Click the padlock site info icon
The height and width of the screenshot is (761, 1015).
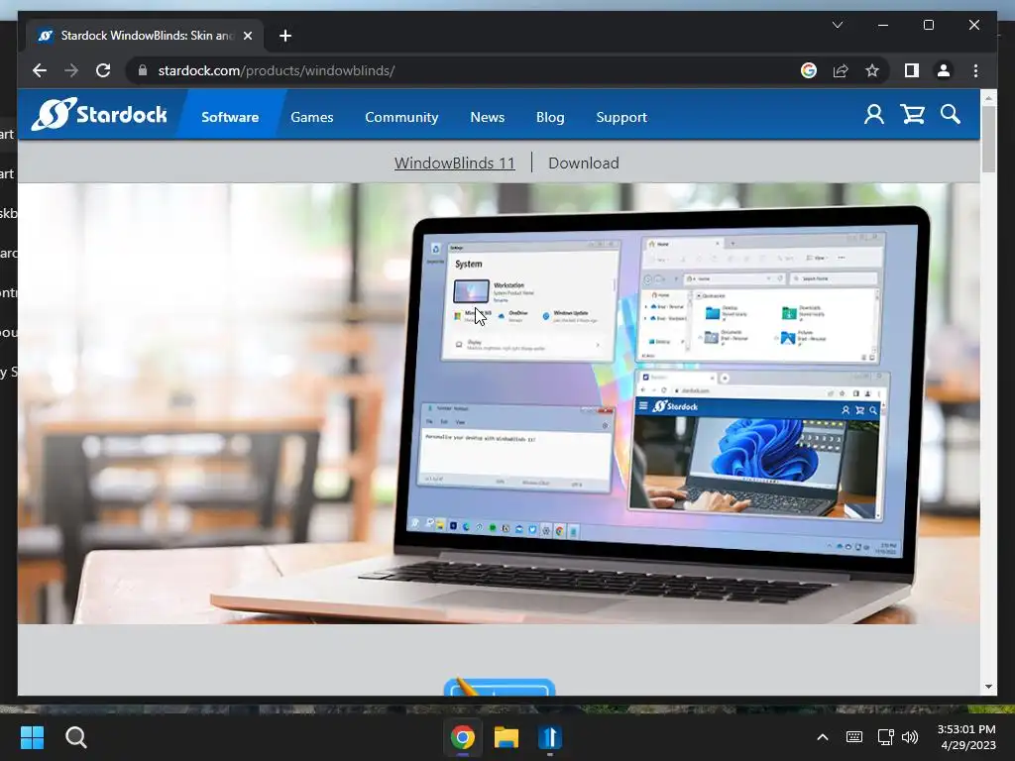pos(143,70)
